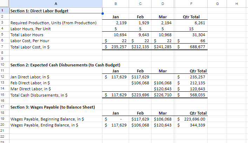
Task: Select Jan total labor hours 10,694
Action: (x=116, y=35)
